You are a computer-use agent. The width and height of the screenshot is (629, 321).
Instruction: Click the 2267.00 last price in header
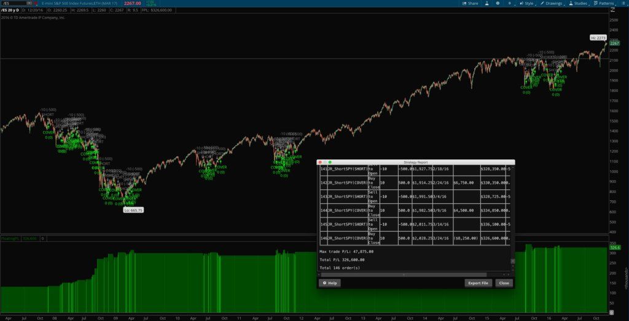[x=133, y=3]
